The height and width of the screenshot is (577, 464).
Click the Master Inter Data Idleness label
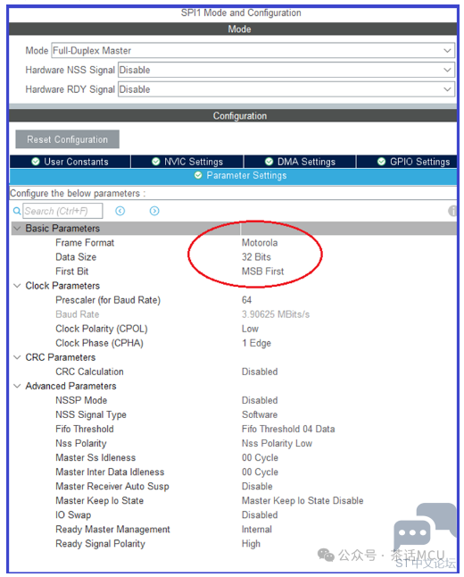click(110, 472)
